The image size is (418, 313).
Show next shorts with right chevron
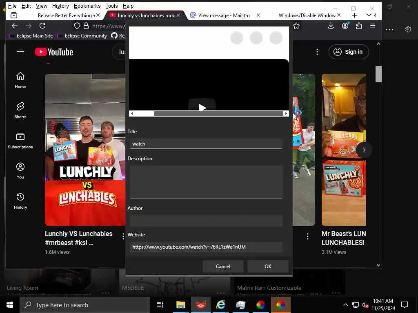(364, 150)
